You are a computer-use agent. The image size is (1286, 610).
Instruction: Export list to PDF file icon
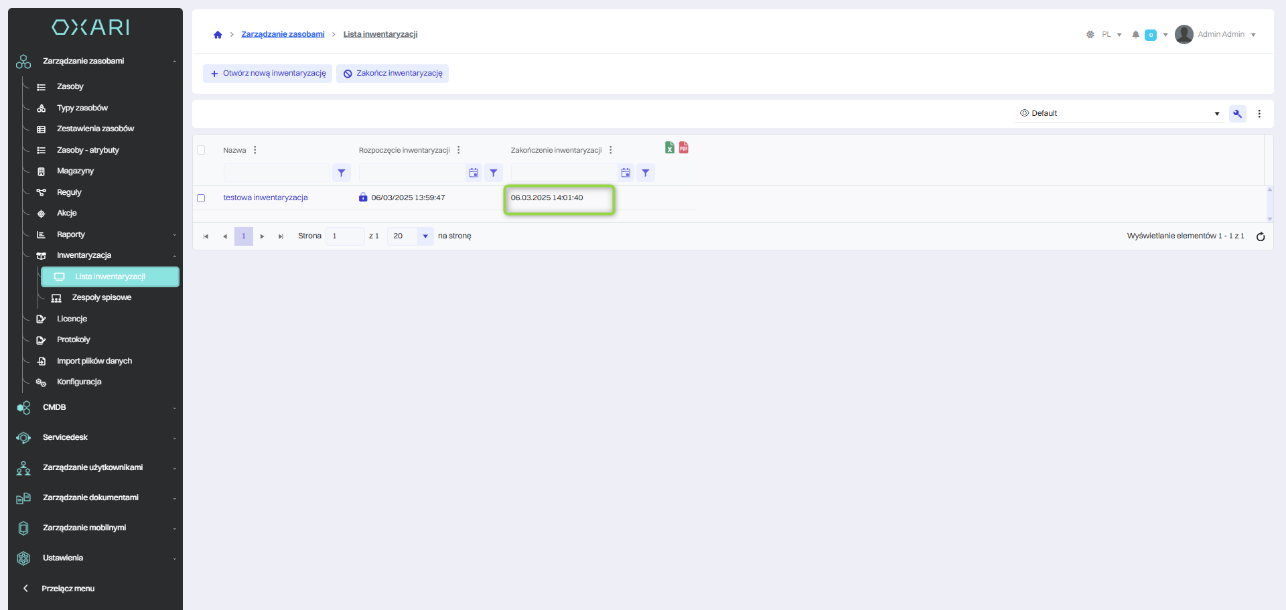click(x=683, y=147)
